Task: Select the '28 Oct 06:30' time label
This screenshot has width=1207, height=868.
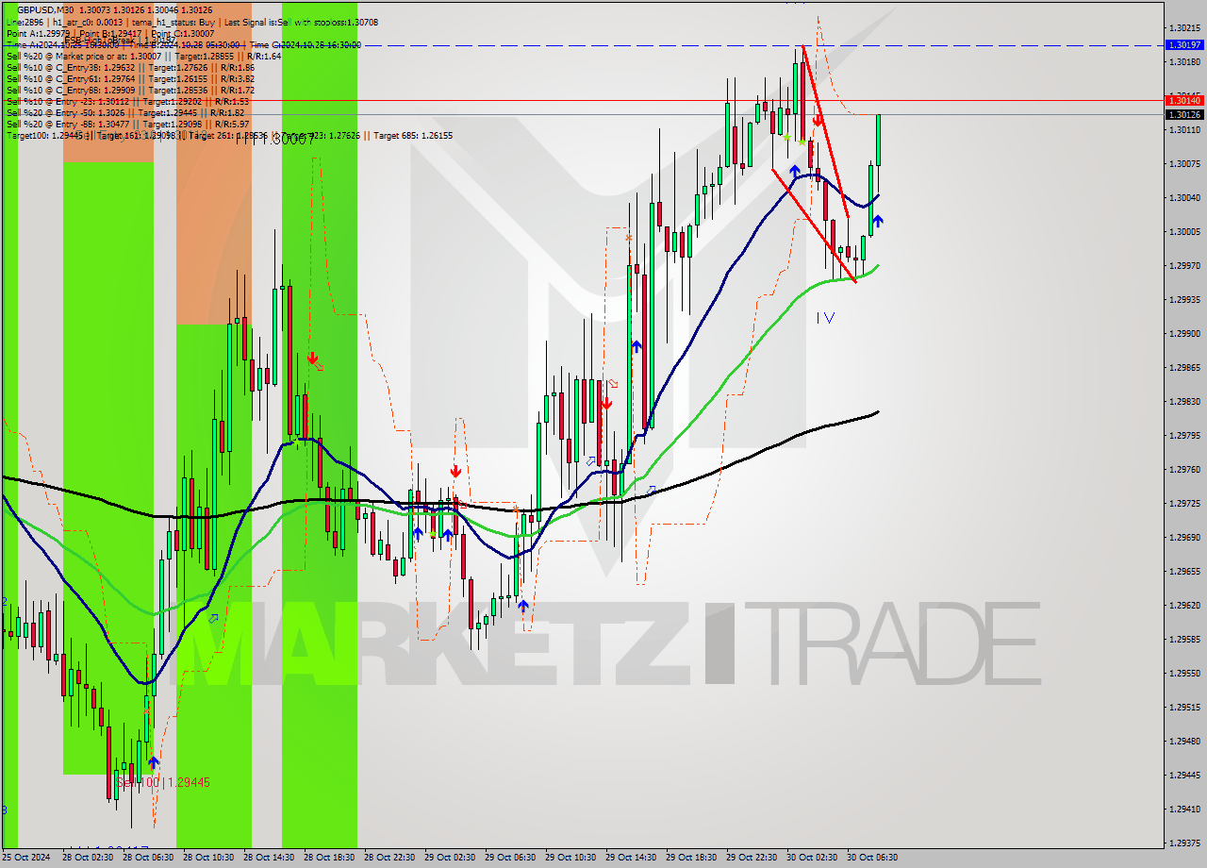Action: point(148,858)
